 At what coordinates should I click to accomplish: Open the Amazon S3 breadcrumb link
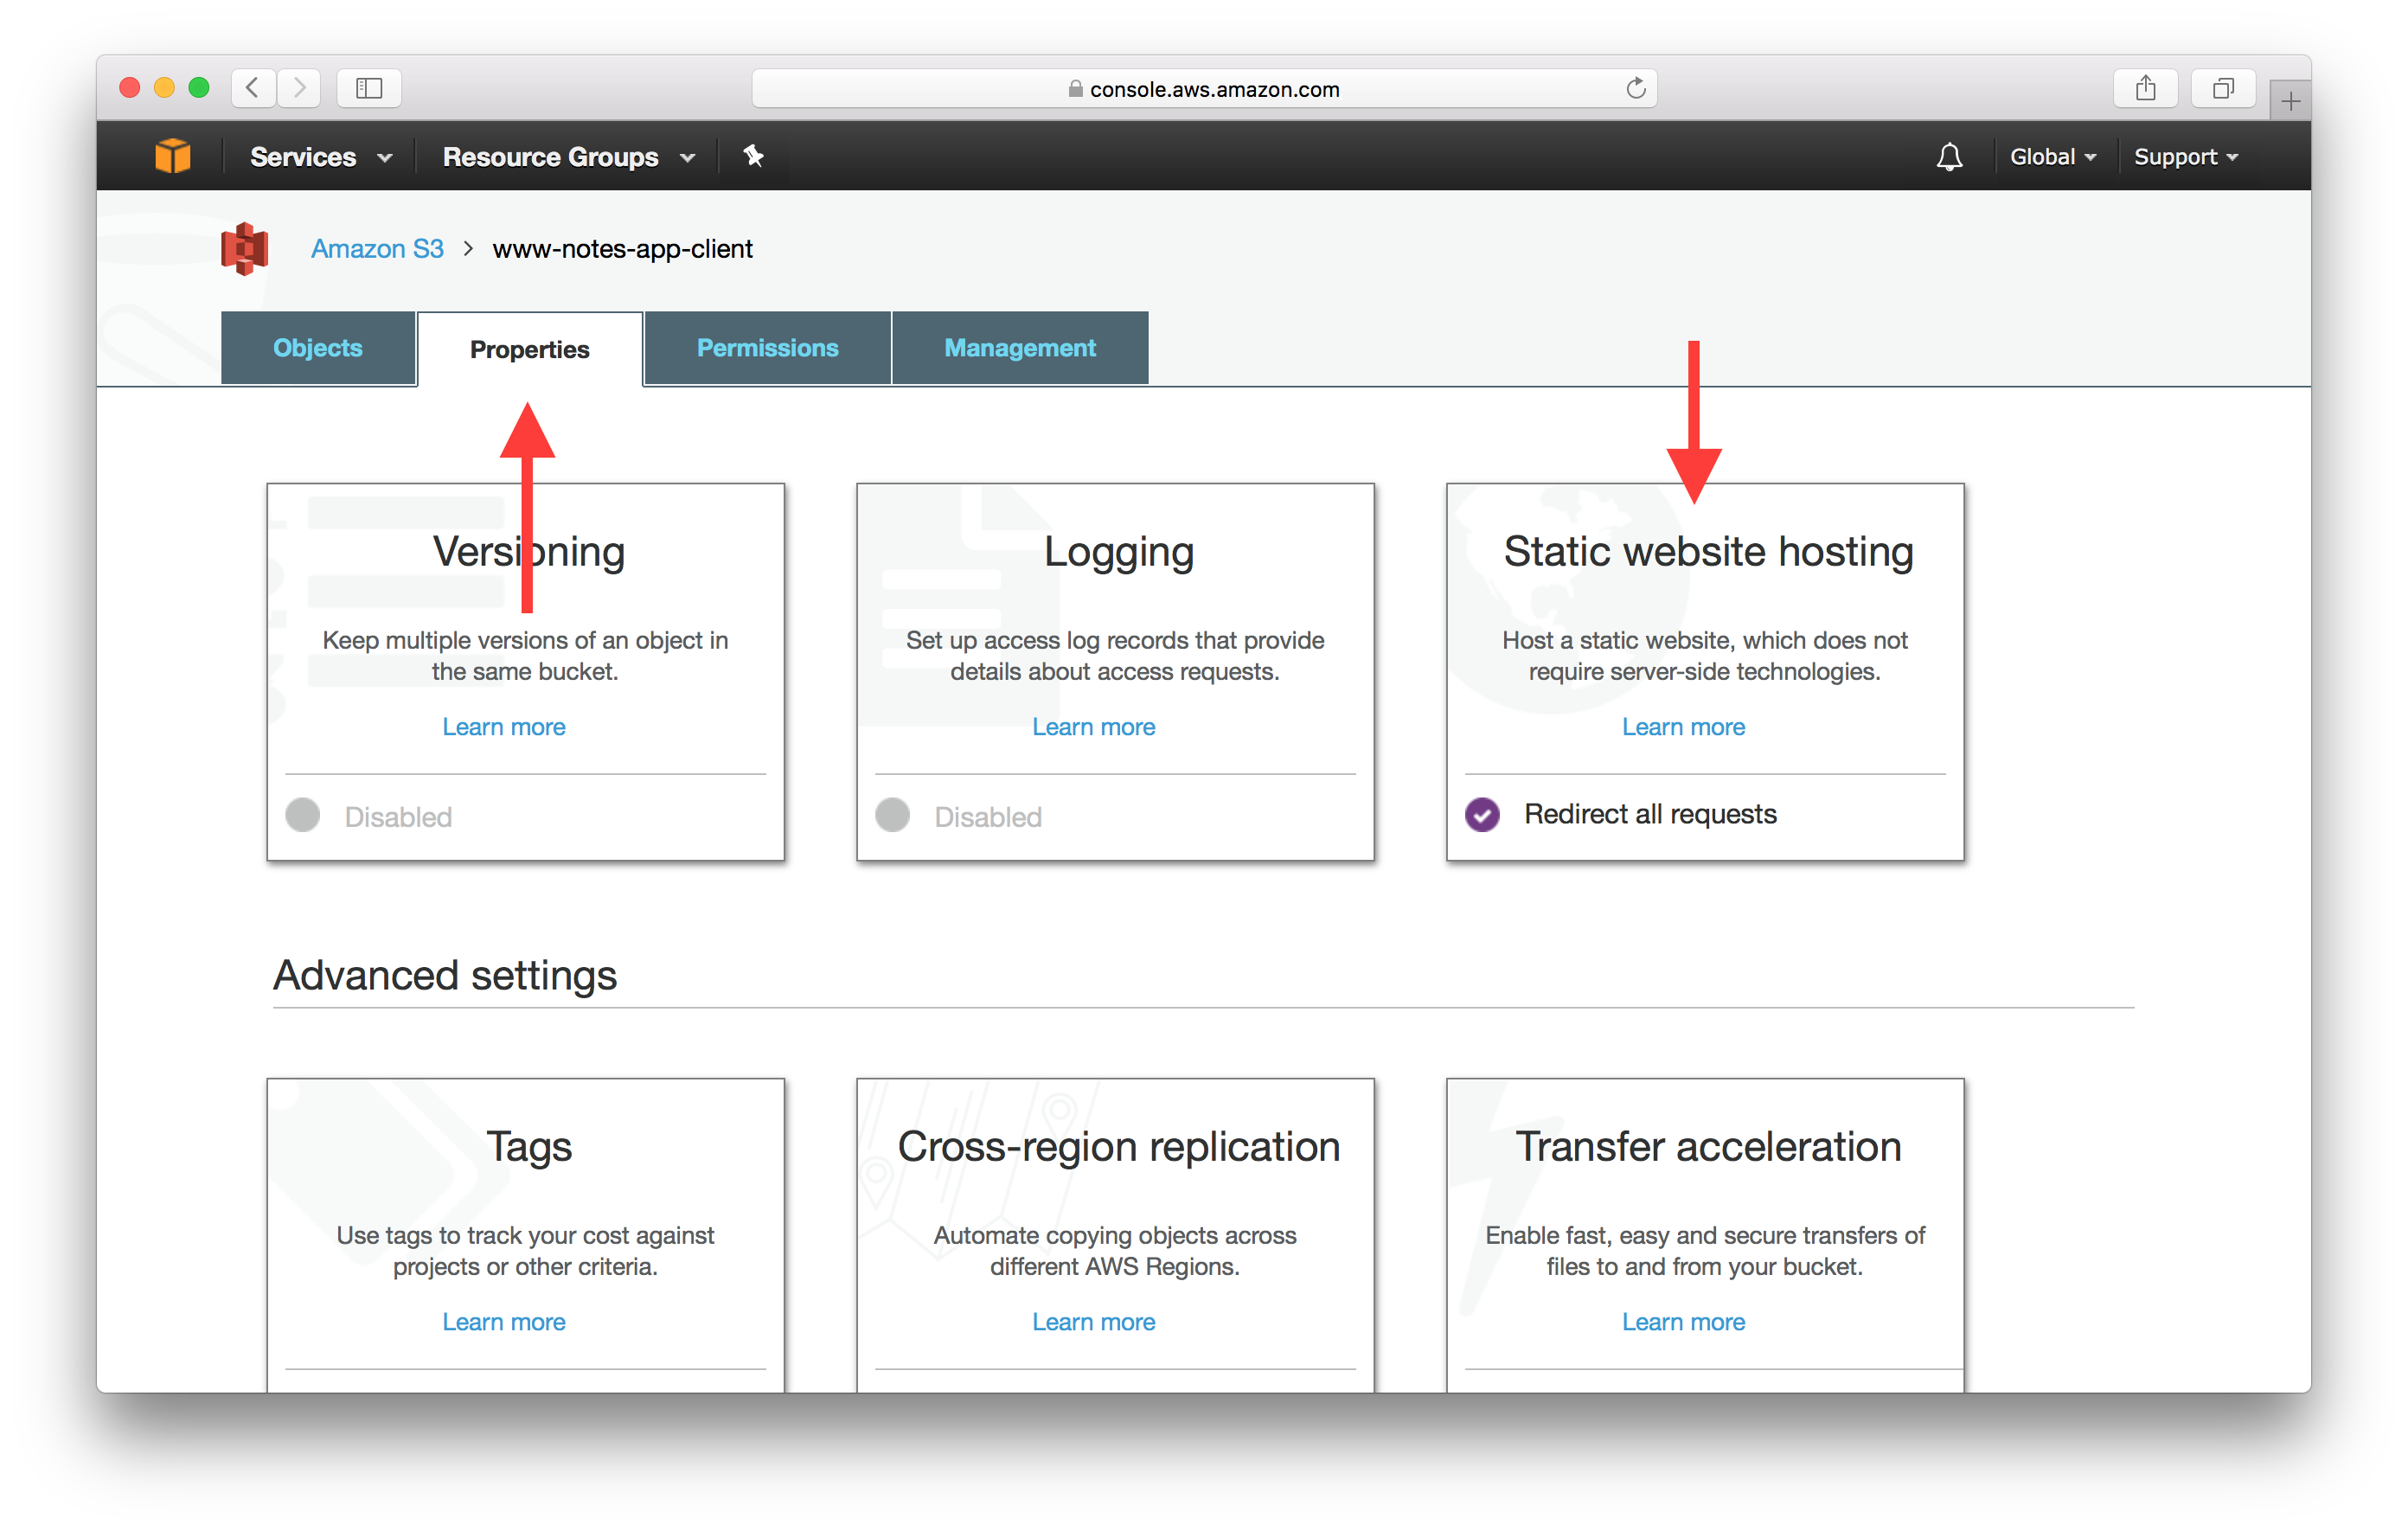pos(377,248)
